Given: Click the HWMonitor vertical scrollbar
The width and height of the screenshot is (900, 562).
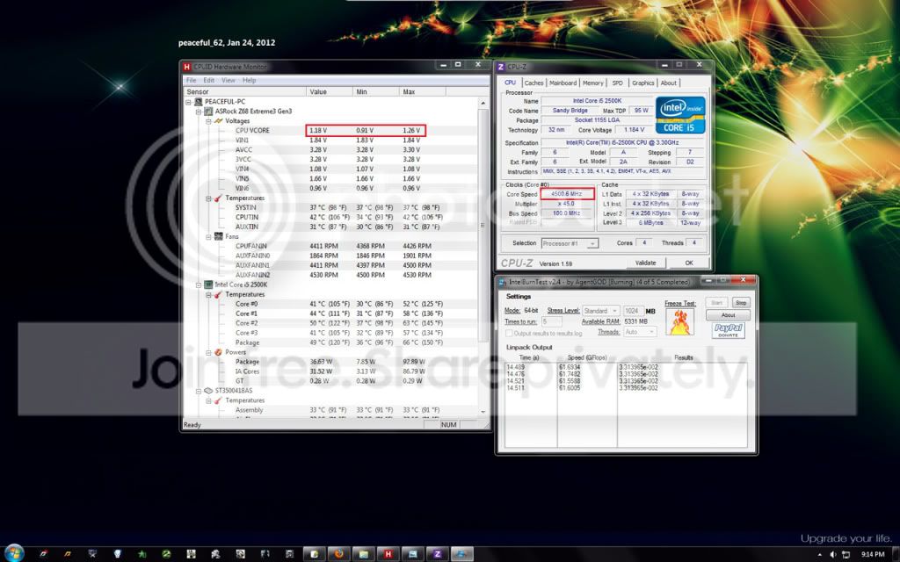Looking at the screenshot, I should click(483, 256).
